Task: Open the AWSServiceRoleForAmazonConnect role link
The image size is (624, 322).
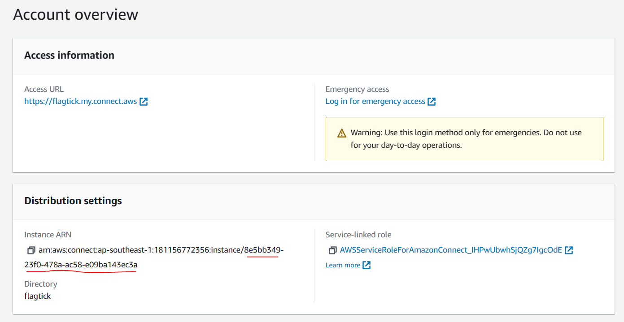Action: pos(450,250)
